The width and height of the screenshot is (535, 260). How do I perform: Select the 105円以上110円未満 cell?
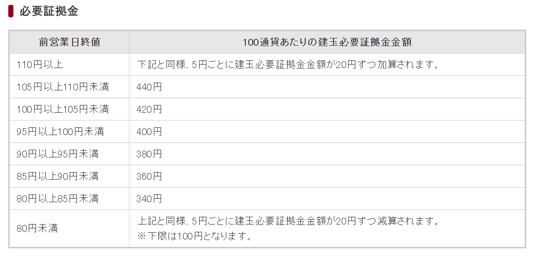pos(62,87)
